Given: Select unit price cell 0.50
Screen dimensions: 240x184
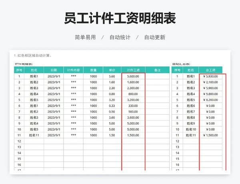Looking at the screenshot, I should 112,112.
